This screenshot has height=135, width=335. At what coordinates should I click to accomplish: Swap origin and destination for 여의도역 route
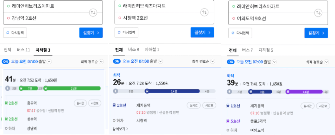(x=318, y=13)
